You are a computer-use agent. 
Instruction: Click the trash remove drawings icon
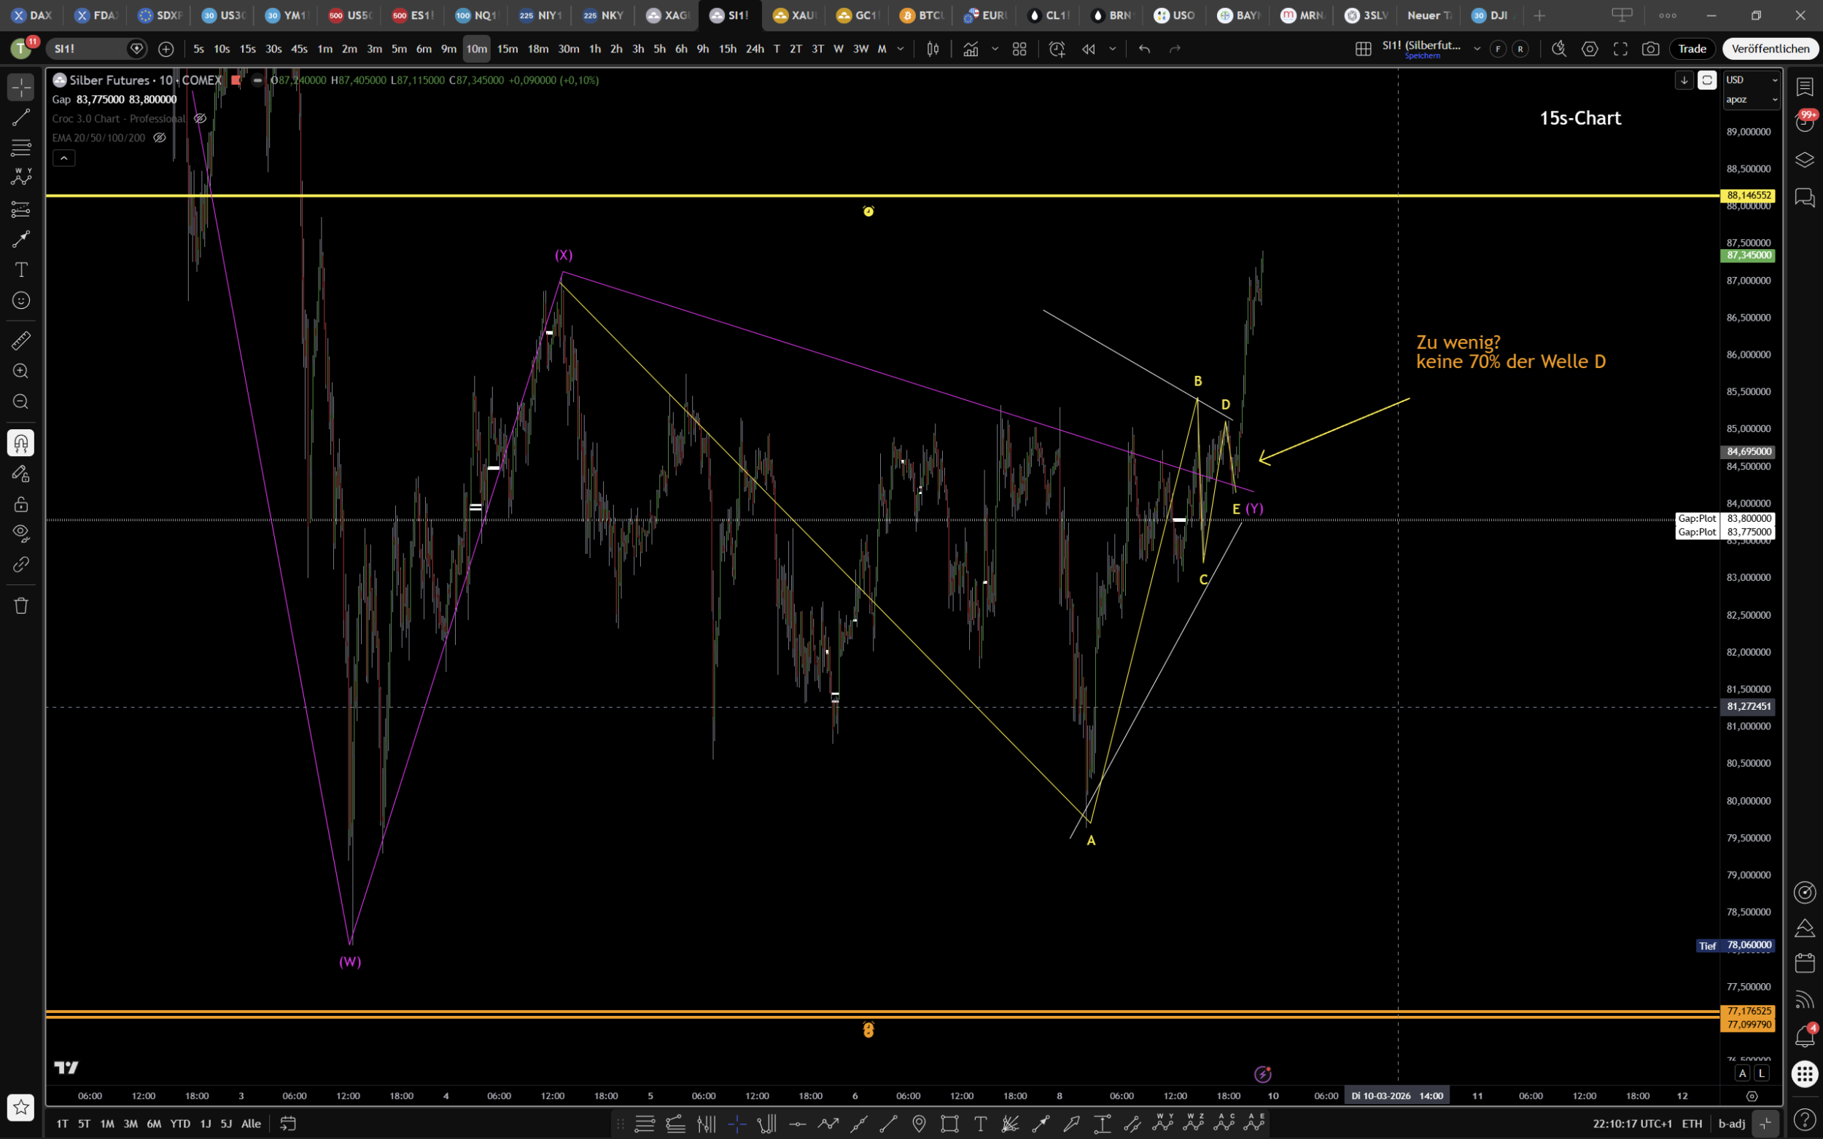click(x=21, y=606)
